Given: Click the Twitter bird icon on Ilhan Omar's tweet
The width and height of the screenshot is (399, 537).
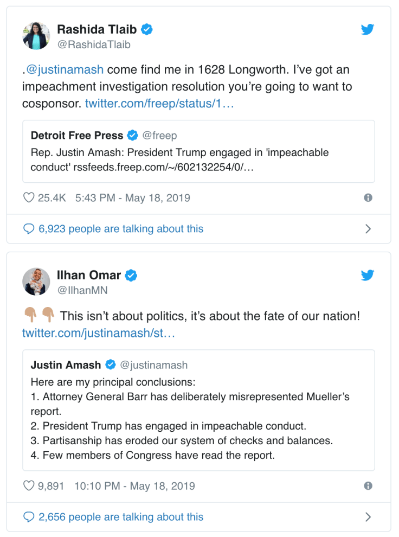Looking at the screenshot, I should [x=368, y=275].
